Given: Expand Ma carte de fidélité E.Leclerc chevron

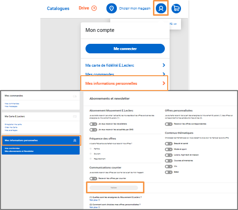Looking at the screenshot, I should pos(164,65).
